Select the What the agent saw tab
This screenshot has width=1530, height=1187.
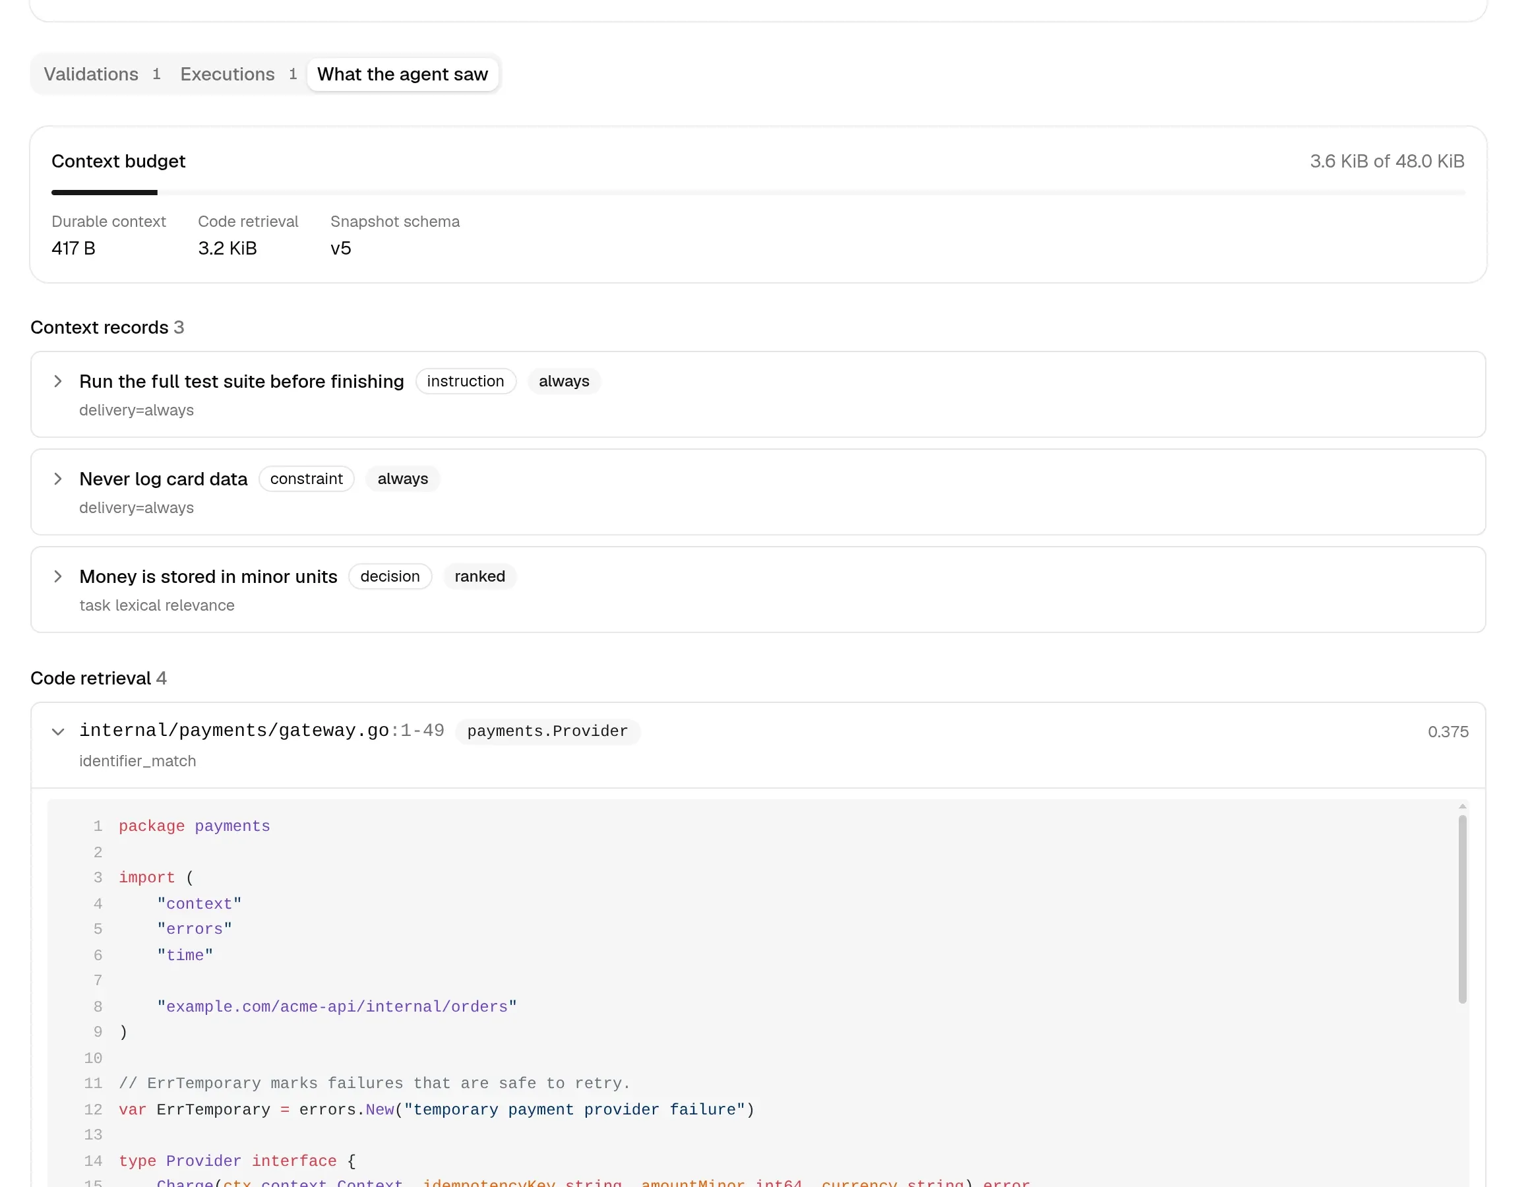[402, 75]
